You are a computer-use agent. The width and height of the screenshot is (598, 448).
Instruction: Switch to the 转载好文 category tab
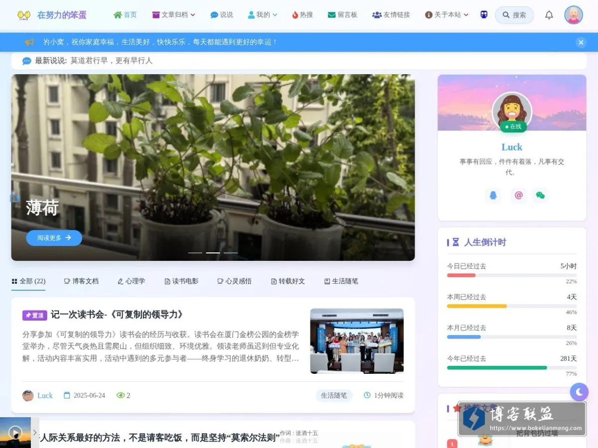(288, 281)
